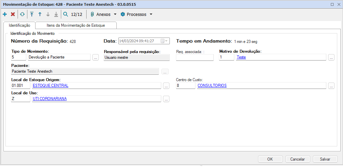
Task: Click the ESTOQUE CENTRAL link
Action: [50, 86]
